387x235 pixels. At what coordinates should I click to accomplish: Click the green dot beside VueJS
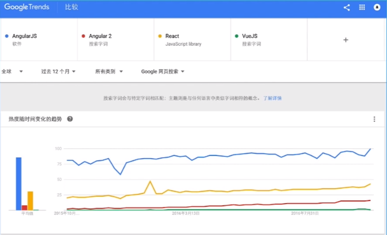[237, 36]
